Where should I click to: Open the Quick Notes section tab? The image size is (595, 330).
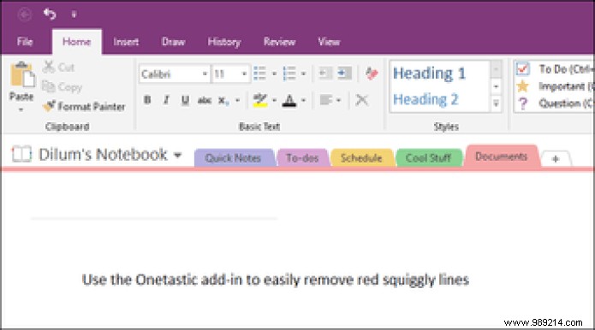click(x=233, y=157)
